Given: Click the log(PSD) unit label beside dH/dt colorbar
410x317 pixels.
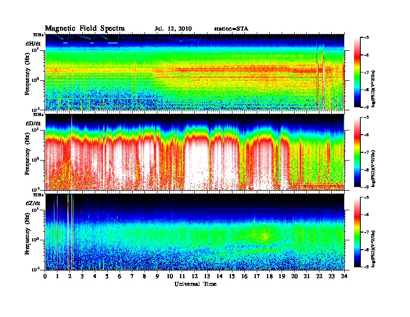Looking at the screenshot, I should 373,89.
